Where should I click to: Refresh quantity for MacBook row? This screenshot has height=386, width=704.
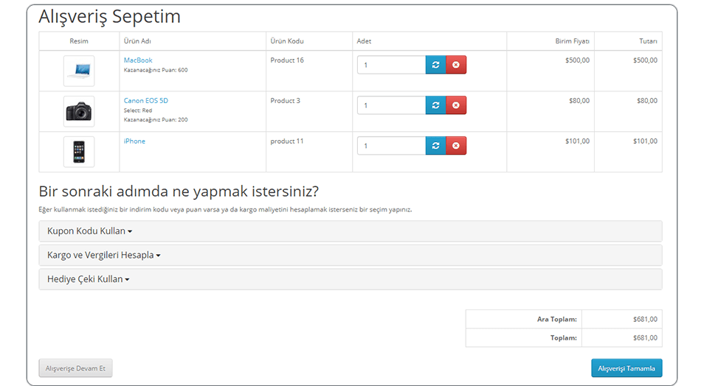(435, 65)
